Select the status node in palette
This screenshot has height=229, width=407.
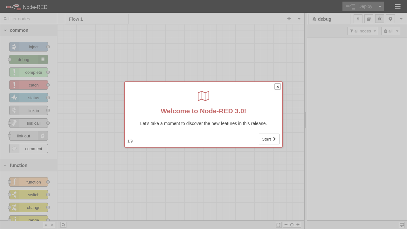29,98
